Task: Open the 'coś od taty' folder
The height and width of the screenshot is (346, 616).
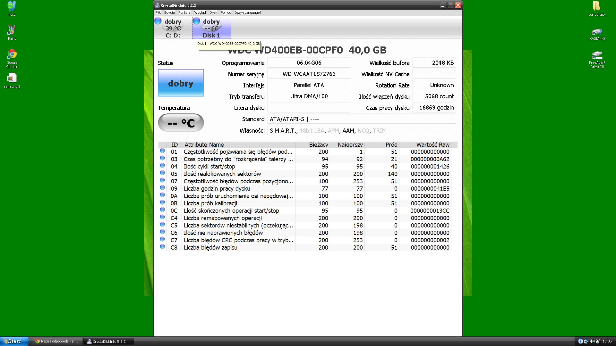Action: 597,8
